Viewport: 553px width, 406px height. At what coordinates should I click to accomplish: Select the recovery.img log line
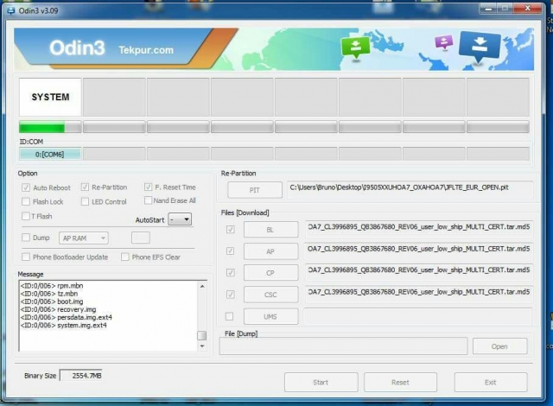pyautogui.click(x=58, y=309)
